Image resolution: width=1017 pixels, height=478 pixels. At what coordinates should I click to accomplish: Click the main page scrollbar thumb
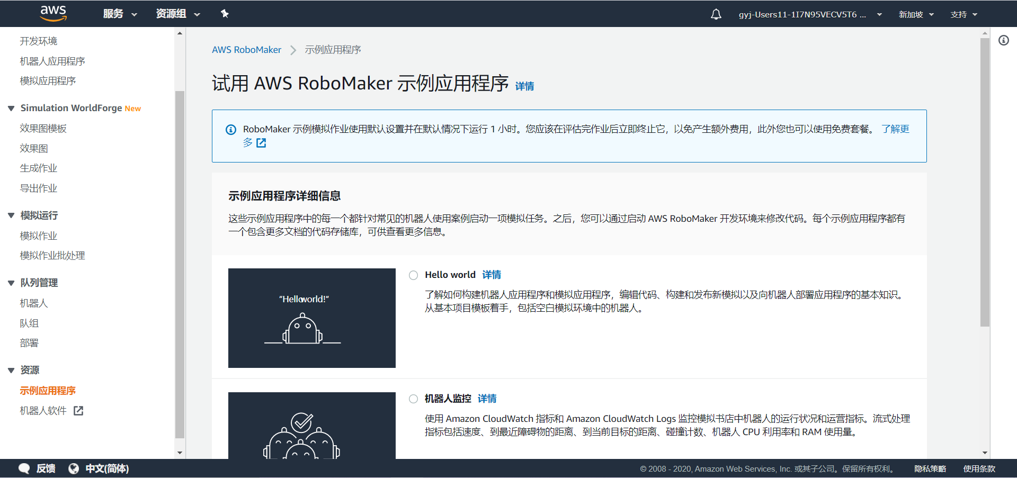pos(985,182)
